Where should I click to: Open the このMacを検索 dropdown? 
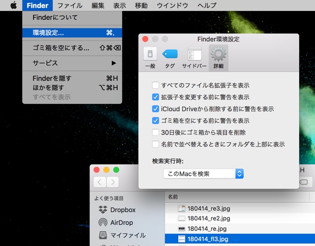[203, 174]
